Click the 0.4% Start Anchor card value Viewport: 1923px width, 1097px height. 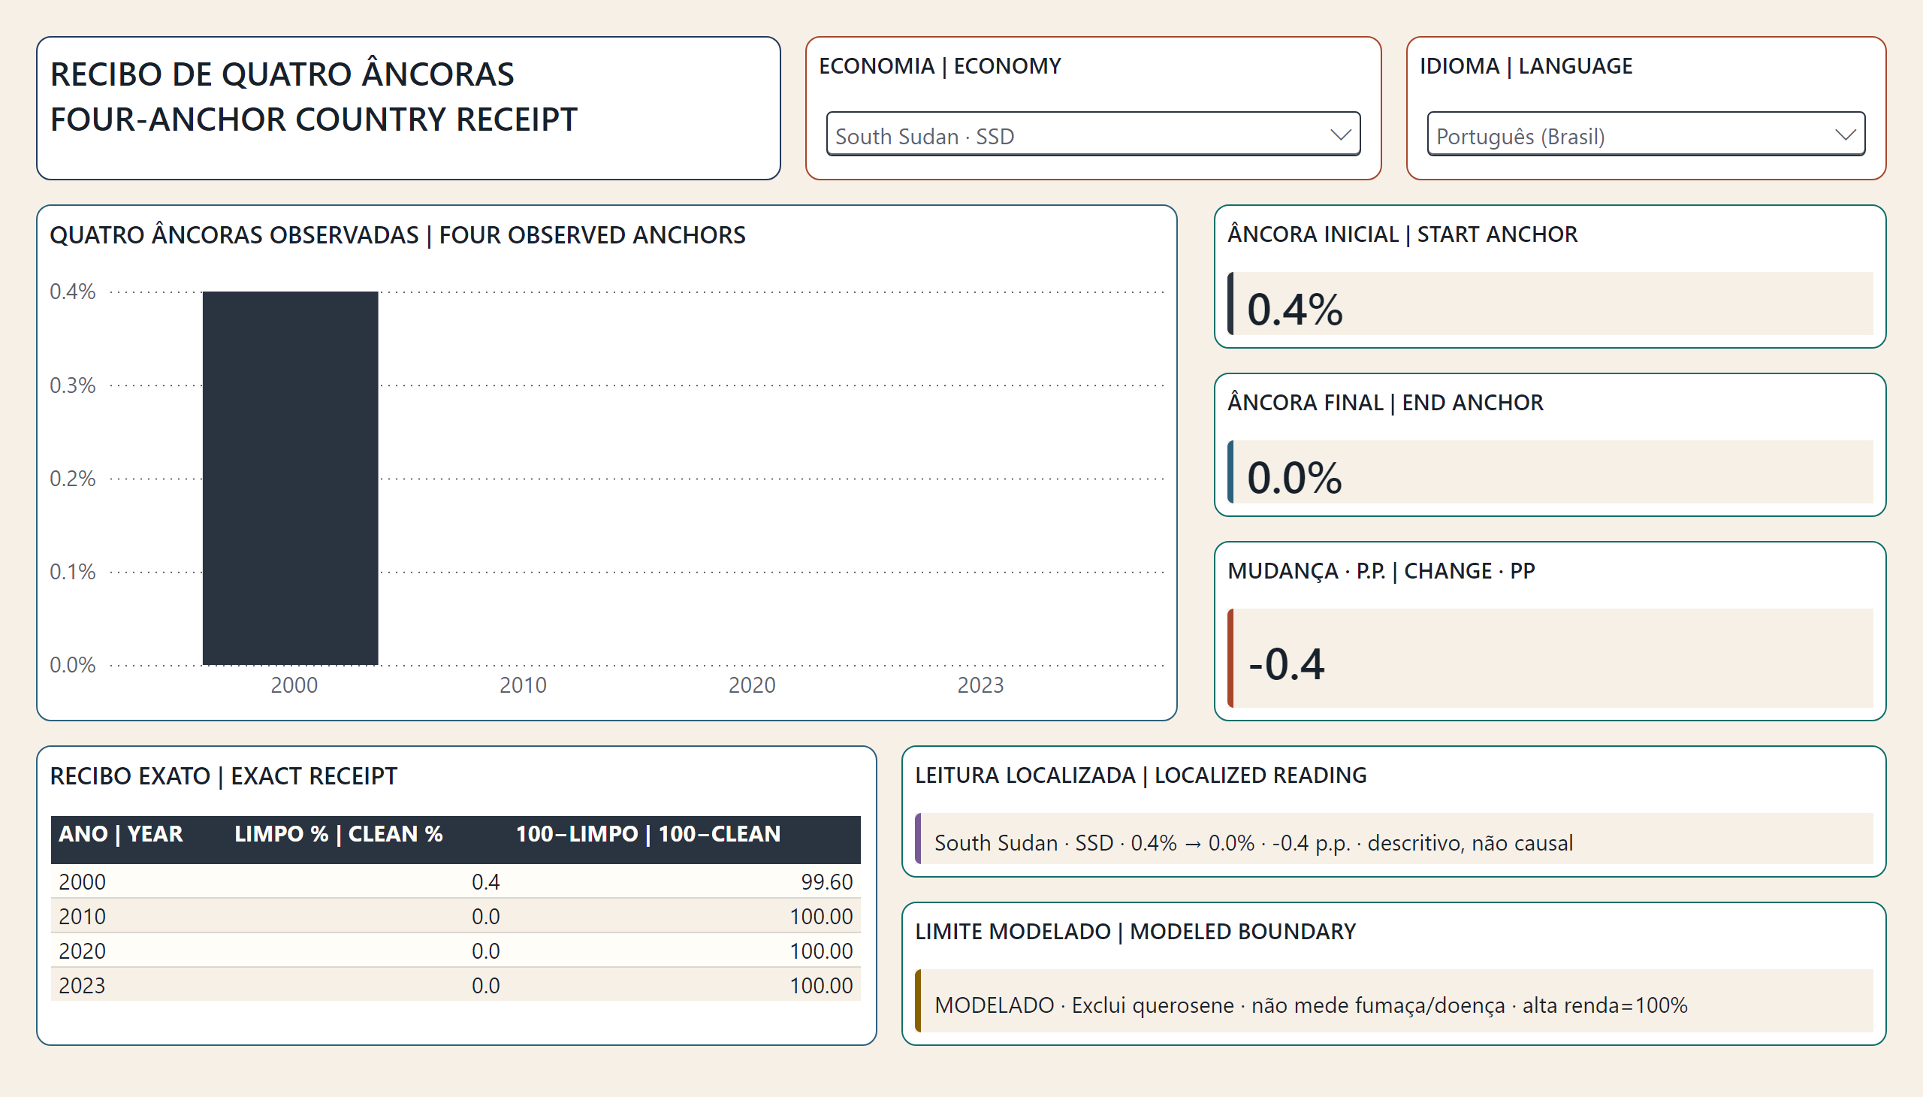(x=1294, y=309)
